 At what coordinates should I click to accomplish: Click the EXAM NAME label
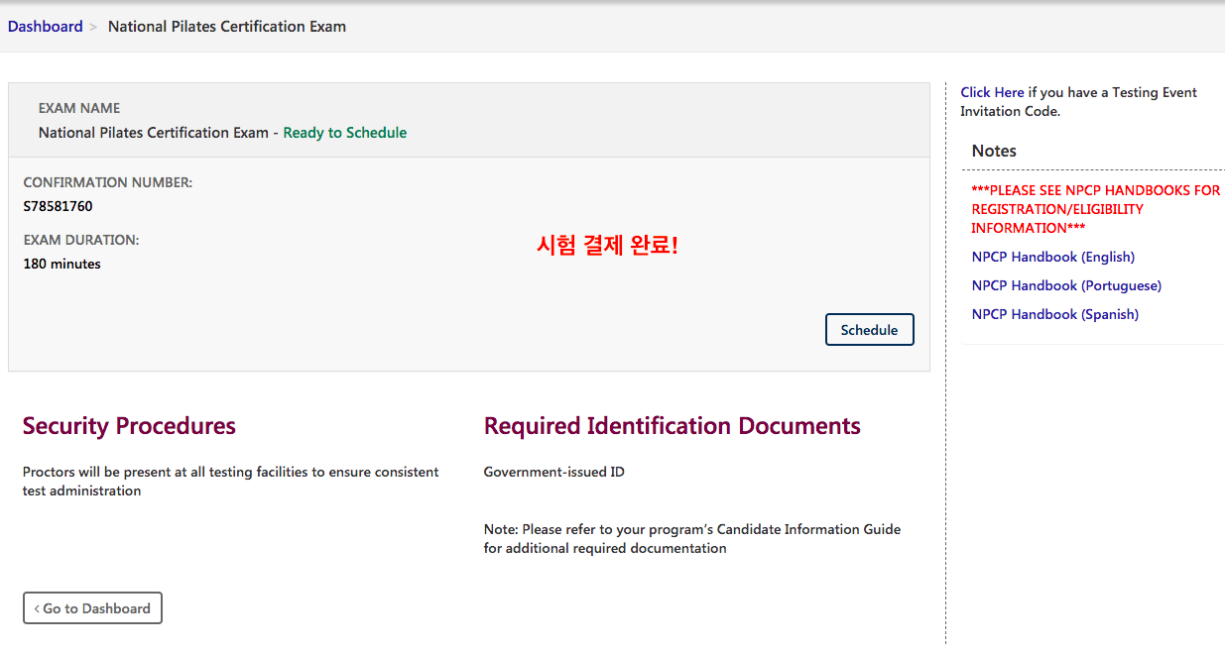[x=79, y=108]
